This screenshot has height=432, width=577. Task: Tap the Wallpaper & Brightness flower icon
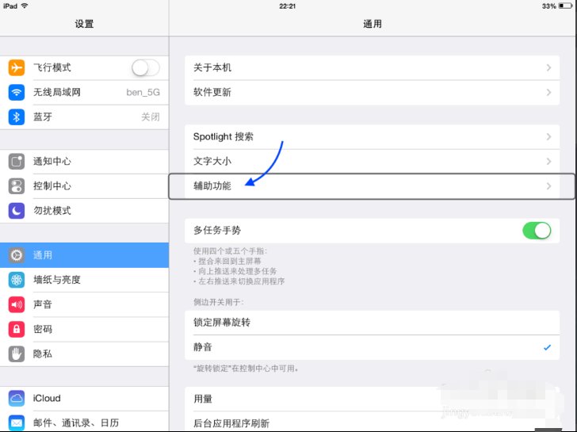click(17, 280)
